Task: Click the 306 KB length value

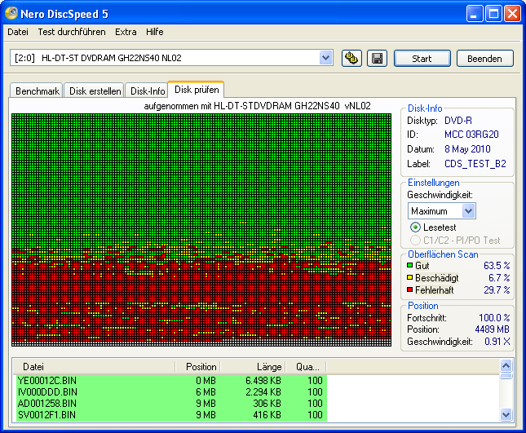Action: point(267,404)
